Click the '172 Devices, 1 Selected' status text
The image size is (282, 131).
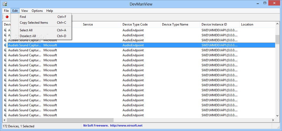tap(18, 126)
